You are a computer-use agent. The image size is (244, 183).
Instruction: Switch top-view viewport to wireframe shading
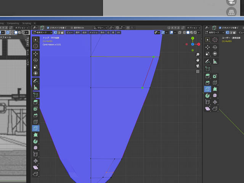click(185, 32)
